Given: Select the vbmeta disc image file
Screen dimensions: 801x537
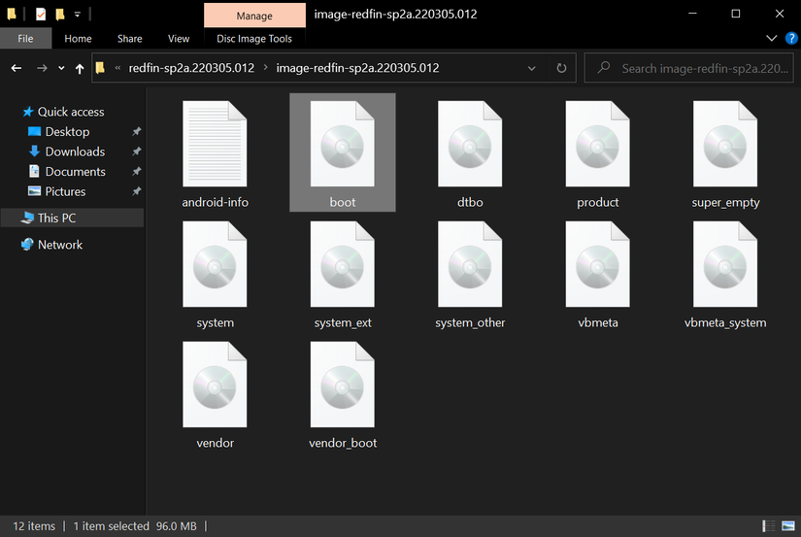Looking at the screenshot, I should coord(598,264).
